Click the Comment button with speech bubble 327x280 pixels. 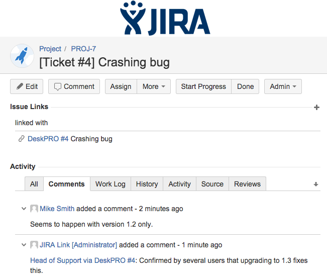[74, 86]
